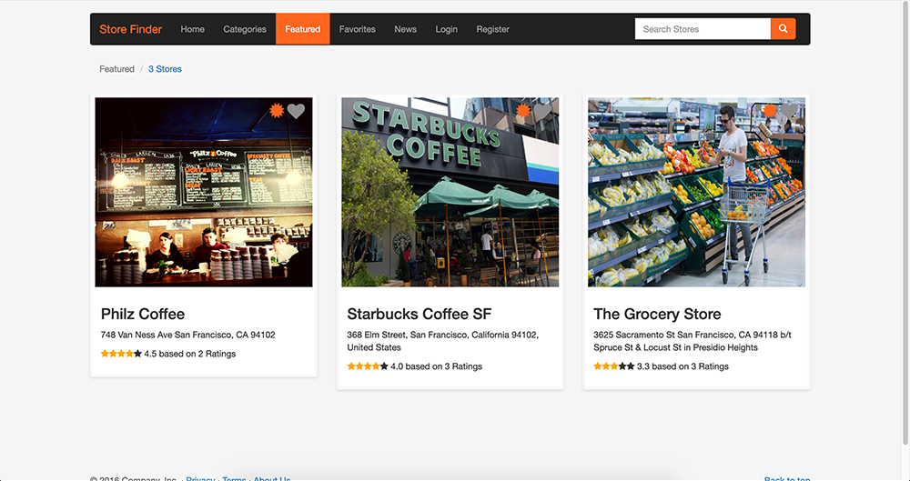Click the 4.0 based on 3 Ratings text
Image resolution: width=910 pixels, height=481 pixels.
click(x=437, y=366)
